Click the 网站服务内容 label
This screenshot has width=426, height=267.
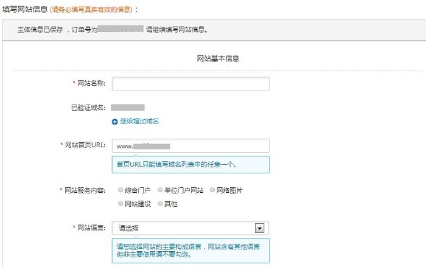point(85,190)
